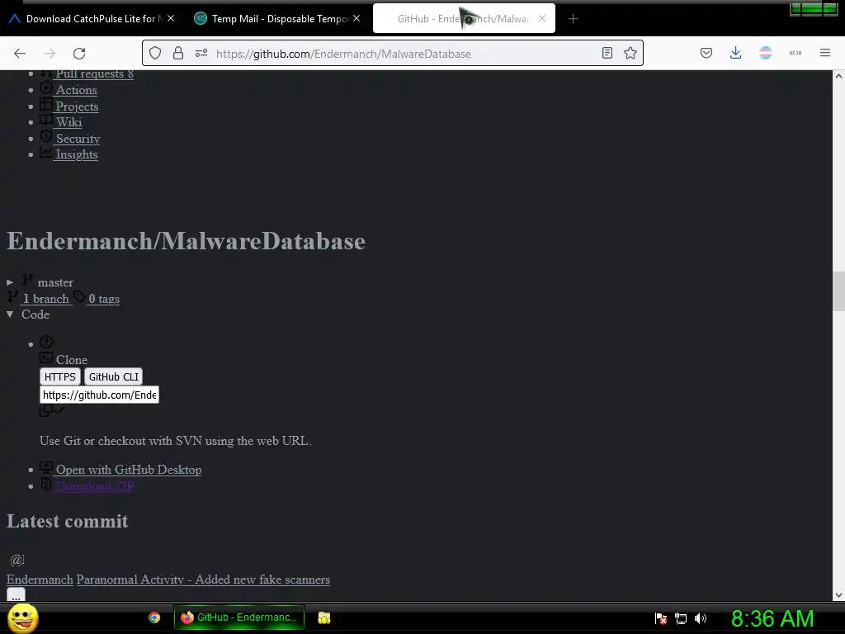Image resolution: width=845 pixels, height=634 pixels.
Task: Click the clone help question mark icon
Action: coord(46,342)
